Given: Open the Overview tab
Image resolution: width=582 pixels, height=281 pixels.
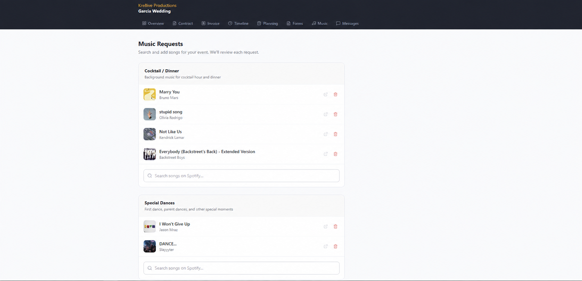Looking at the screenshot, I should 153,24.
